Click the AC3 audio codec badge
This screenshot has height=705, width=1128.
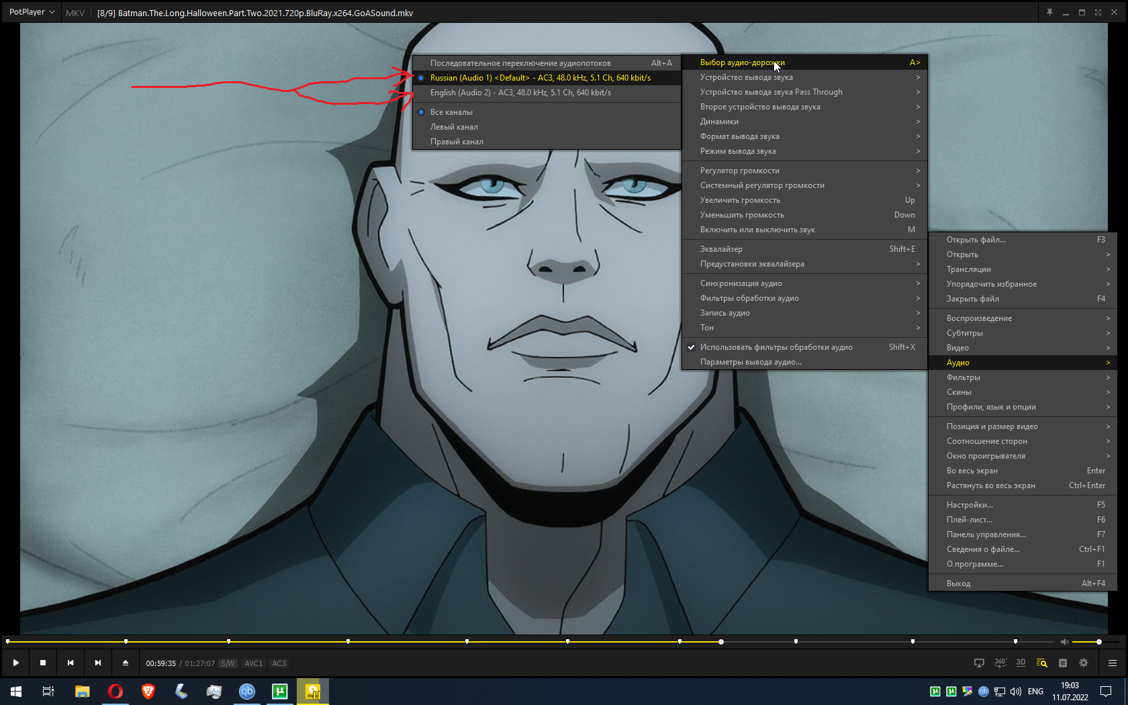point(279,663)
